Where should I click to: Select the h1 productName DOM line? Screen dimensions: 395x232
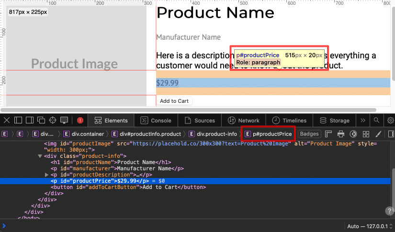coord(111,162)
